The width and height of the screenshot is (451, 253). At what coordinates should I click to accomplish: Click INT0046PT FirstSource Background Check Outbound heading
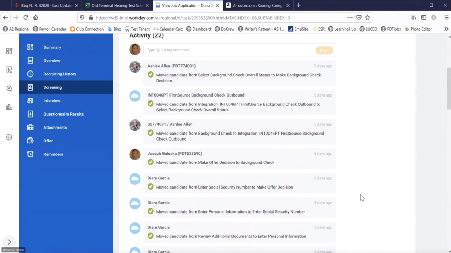pos(196,95)
